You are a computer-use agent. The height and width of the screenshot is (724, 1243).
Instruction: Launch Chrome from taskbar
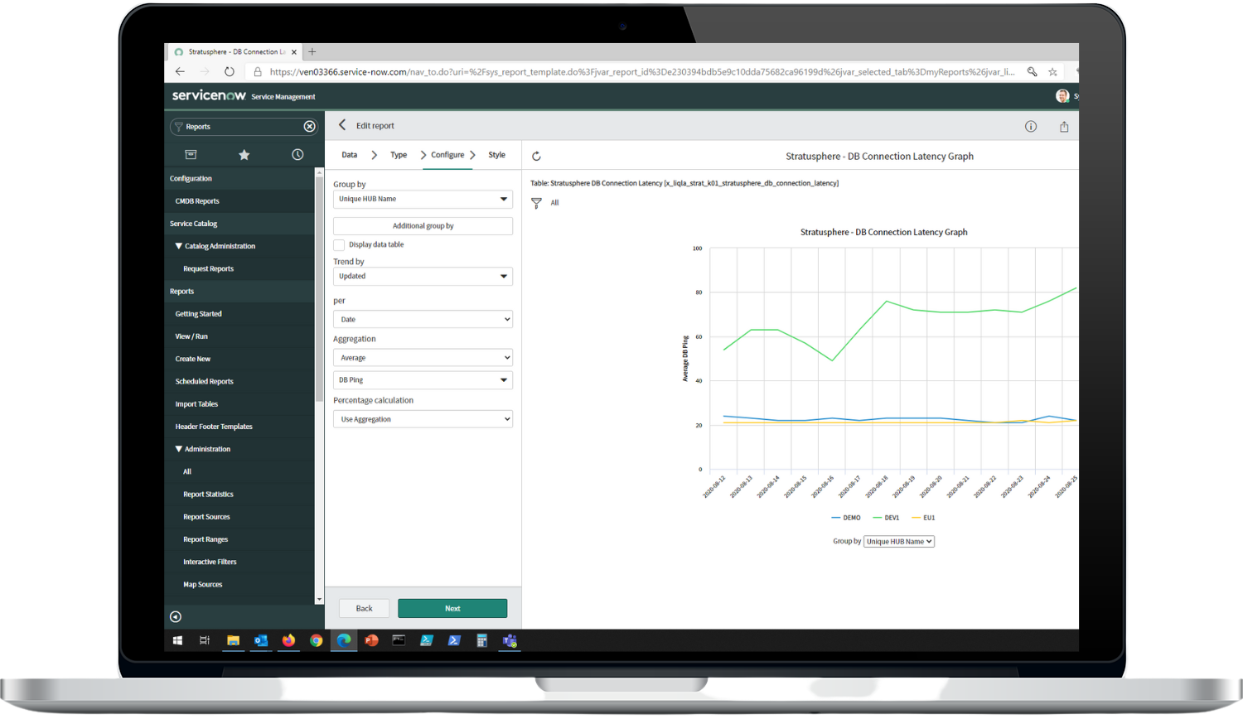tap(316, 640)
